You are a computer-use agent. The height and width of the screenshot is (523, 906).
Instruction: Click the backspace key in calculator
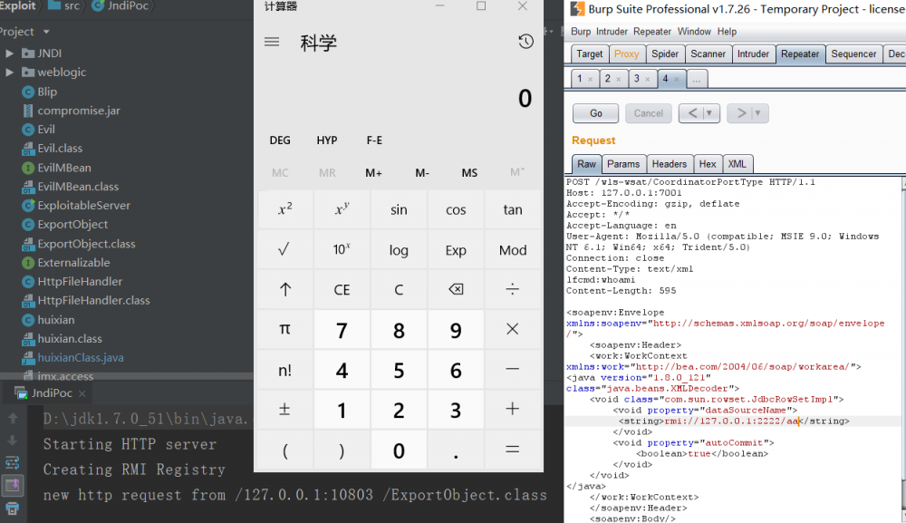coord(456,289)
